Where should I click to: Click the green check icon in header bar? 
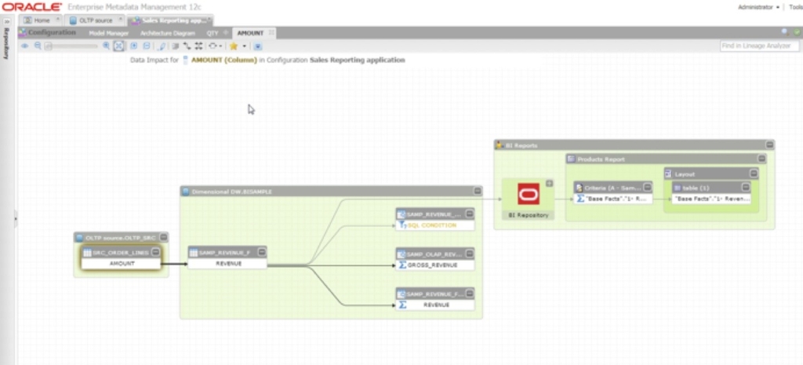[x=797, y=32]
